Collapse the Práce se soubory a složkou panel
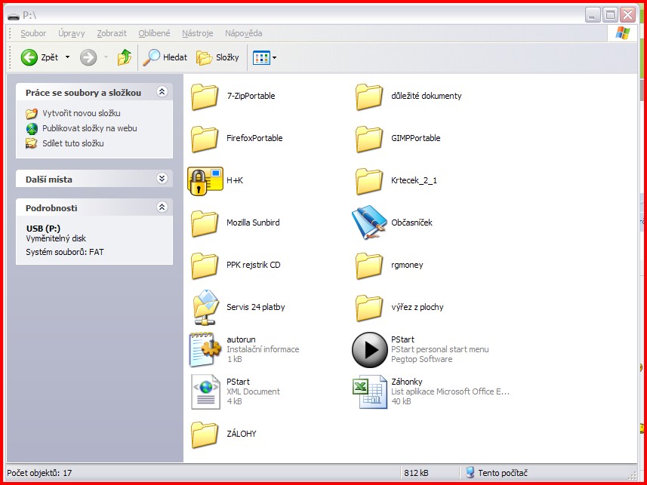Screen dimensions: 647x485 click(x=162, y=92)
